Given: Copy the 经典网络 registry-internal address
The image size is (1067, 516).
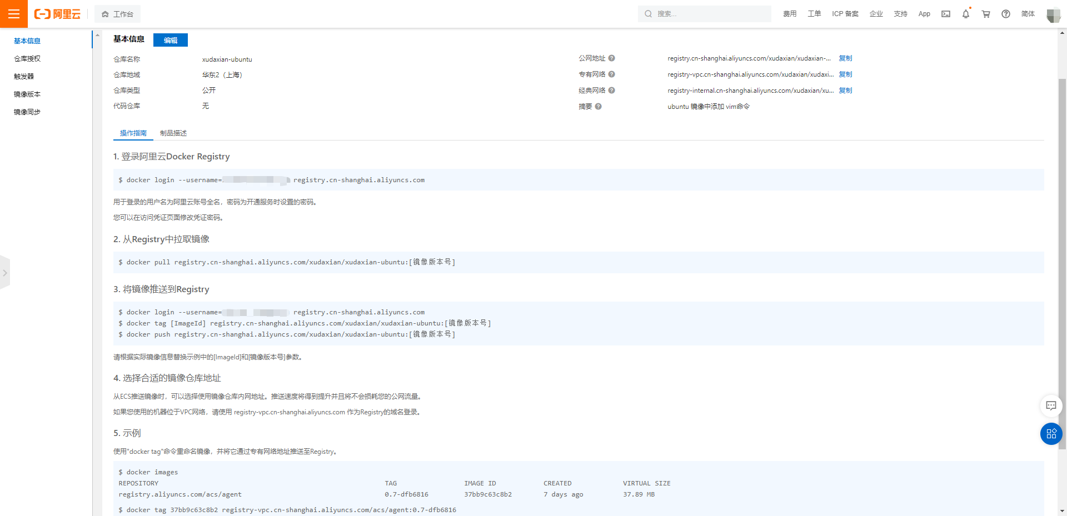Looking at the screenshot, I should click(x=845, y=91).
